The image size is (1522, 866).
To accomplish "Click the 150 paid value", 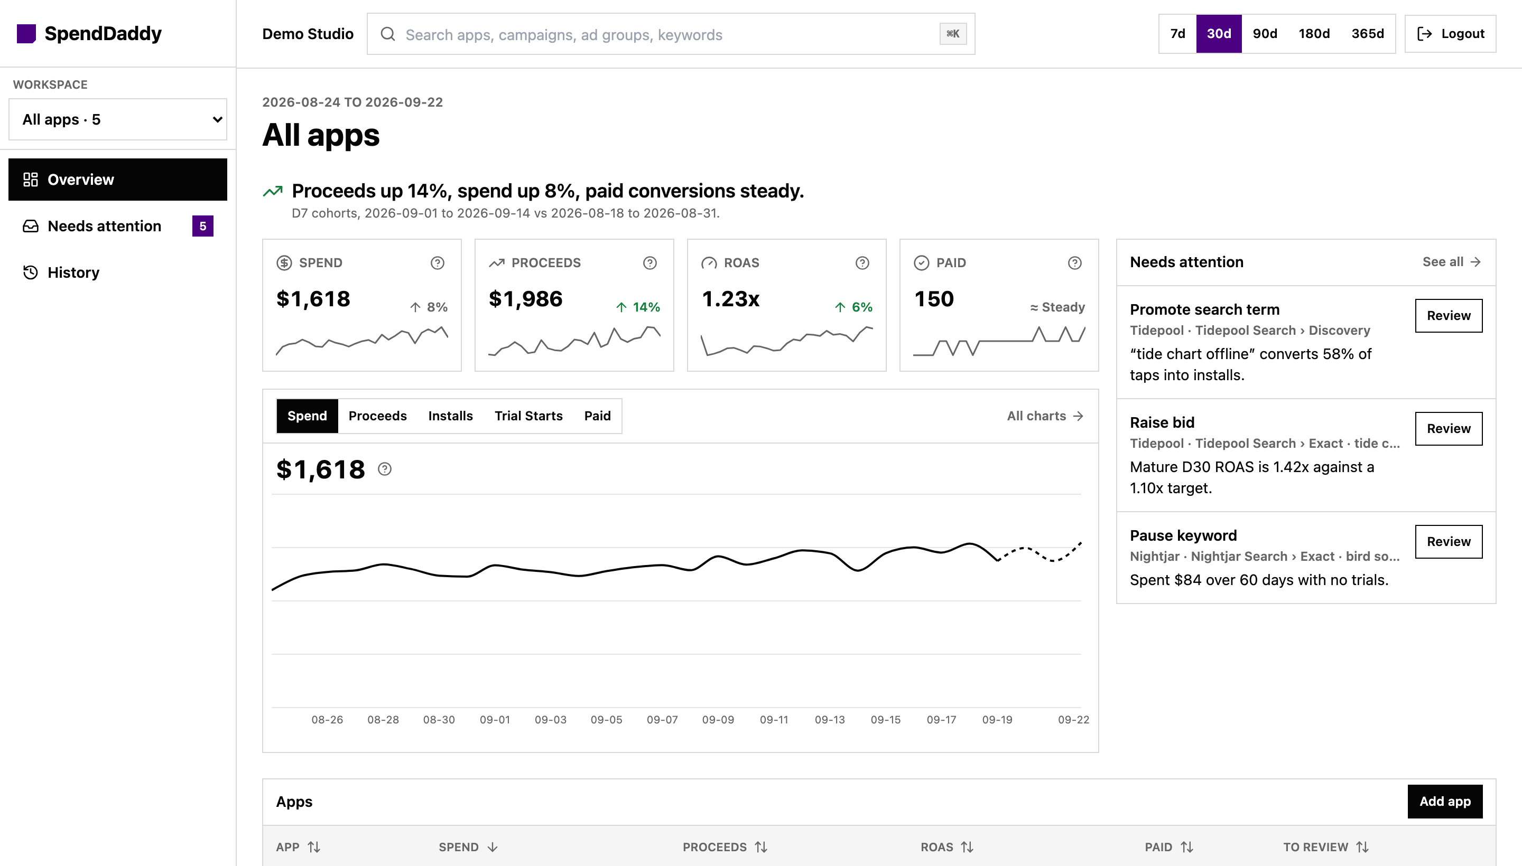I will point(934,299).
